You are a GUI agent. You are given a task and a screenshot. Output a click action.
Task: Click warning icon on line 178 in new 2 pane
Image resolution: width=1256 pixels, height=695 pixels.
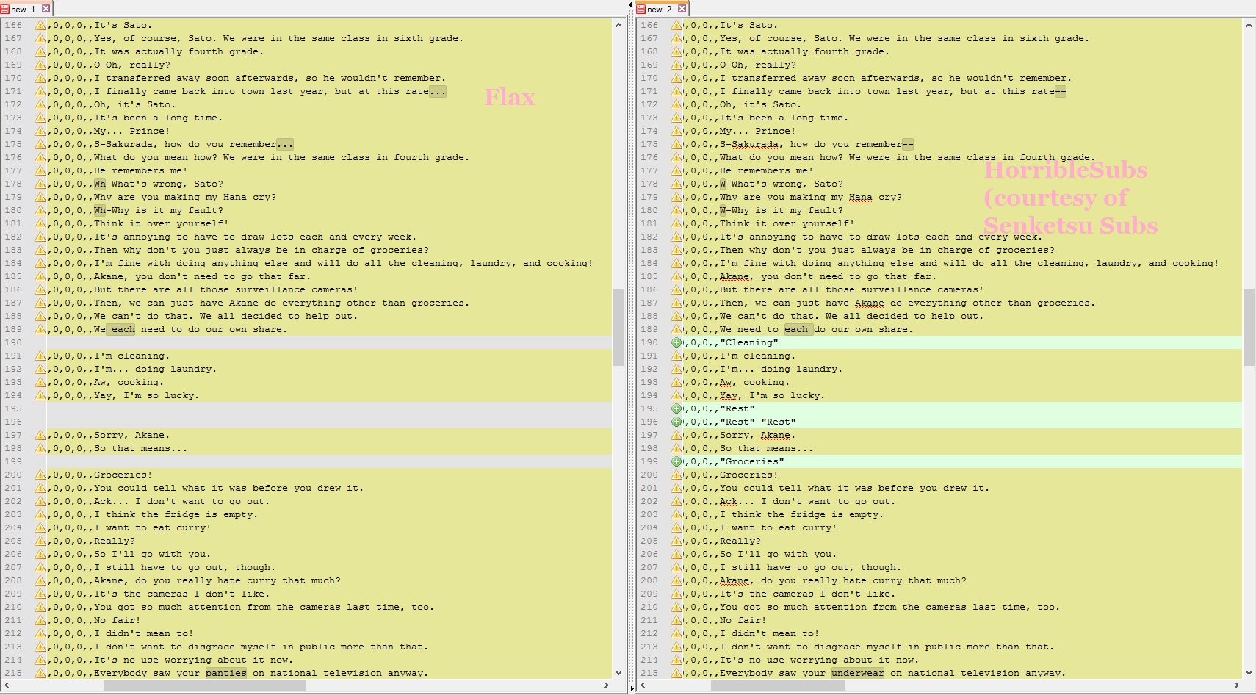[676, 184]
